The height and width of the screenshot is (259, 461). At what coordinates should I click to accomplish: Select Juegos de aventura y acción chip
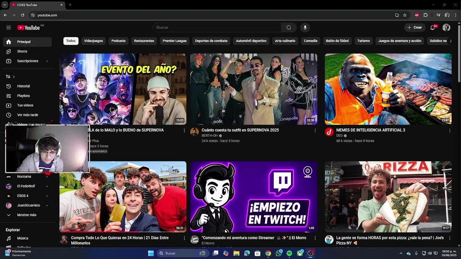pyautogui.click(x=400, y=41)
